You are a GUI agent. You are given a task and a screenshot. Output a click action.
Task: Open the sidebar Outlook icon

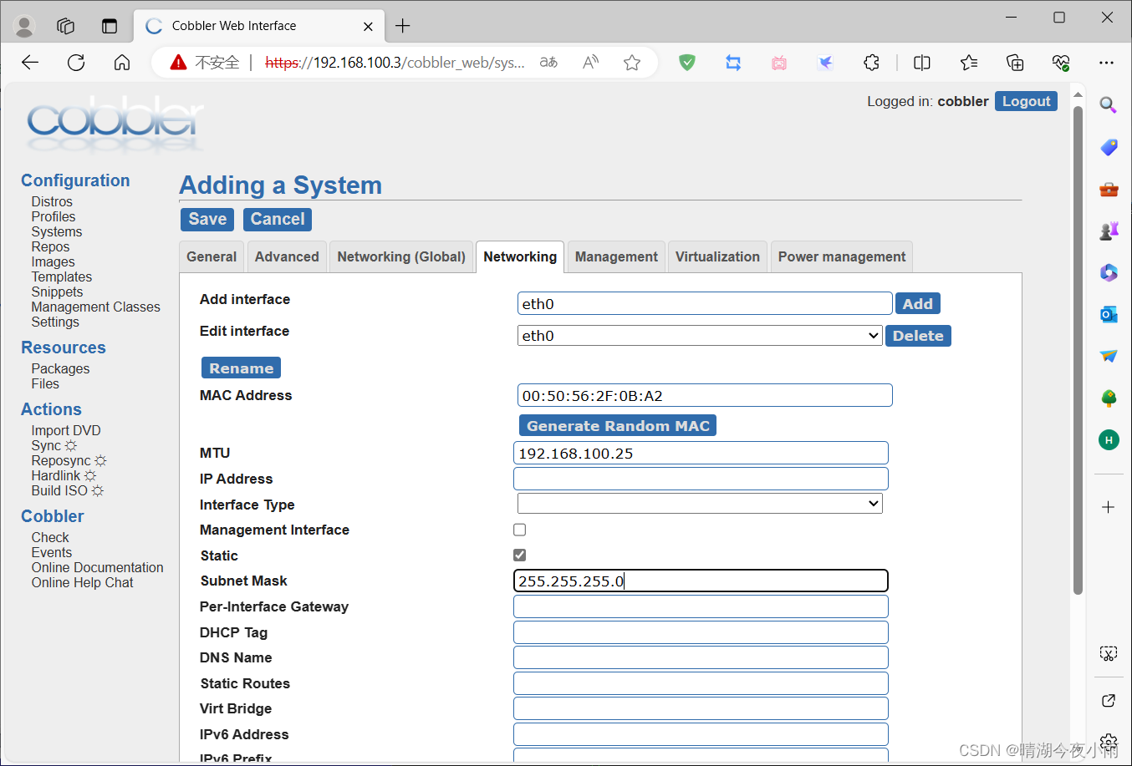point(1109,314)
